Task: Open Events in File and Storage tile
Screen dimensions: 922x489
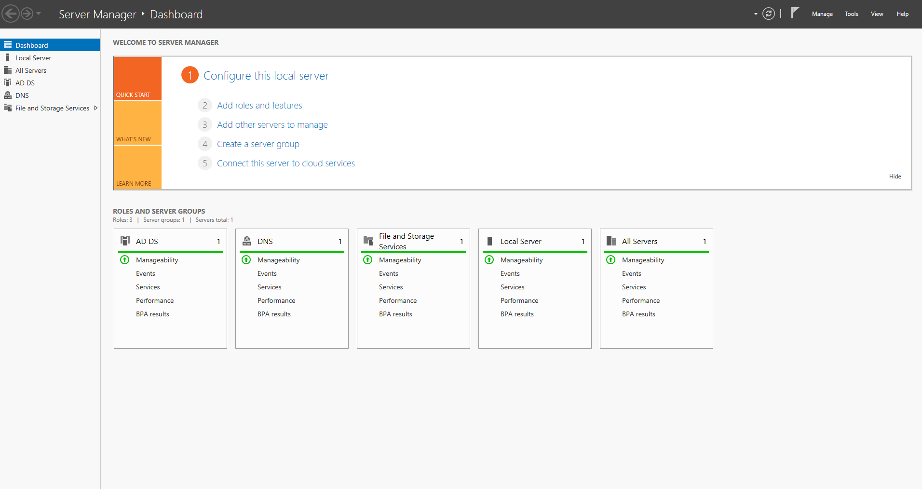Action: pyautogui.click(x=389, y=273)
